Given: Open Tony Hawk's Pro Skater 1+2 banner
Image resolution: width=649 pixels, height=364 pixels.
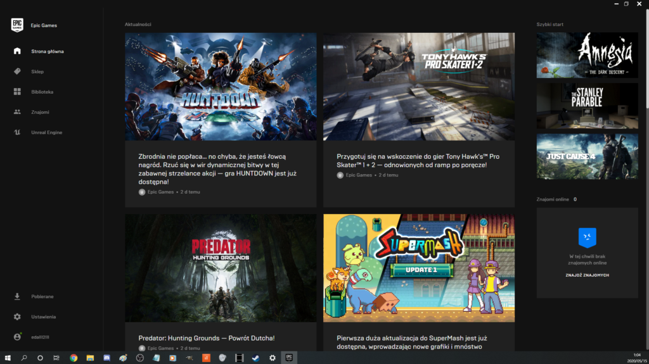Looking at the screenshot, I should (419, 87).
